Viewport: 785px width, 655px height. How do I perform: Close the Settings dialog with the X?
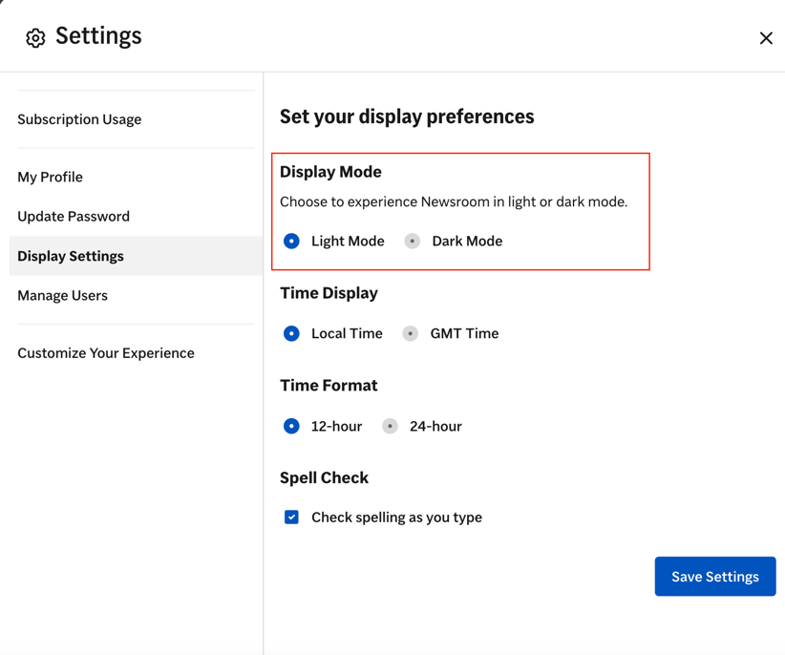point(765,38)
